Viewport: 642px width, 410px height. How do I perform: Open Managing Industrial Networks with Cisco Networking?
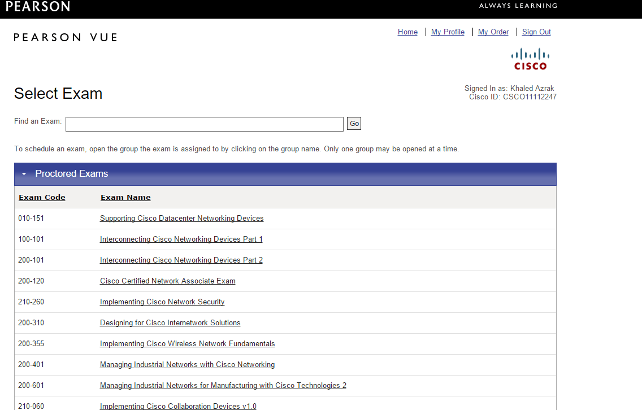click(187, 365)
